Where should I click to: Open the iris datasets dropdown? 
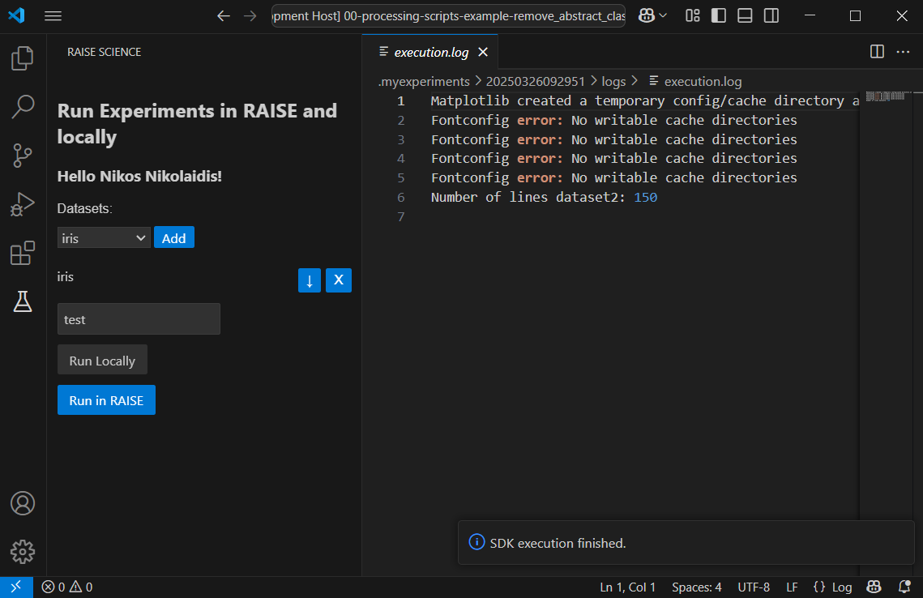104,237
